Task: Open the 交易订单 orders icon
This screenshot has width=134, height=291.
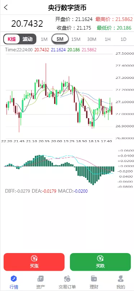Action: [67, 279]
